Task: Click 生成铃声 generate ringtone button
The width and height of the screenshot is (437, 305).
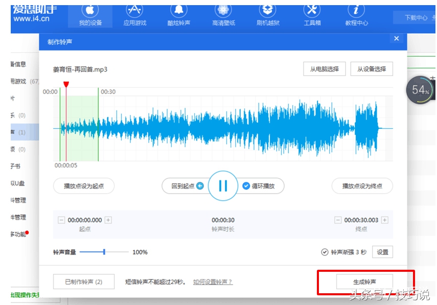Action: [x=364, y=281]
